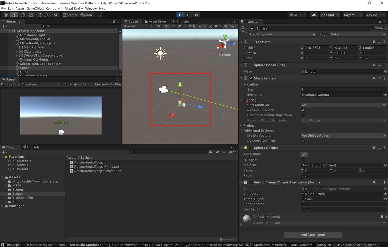Viewport: 388px width, 247px height.
Task: Toggle 2D scene view mode
Action: coord(158,26)
